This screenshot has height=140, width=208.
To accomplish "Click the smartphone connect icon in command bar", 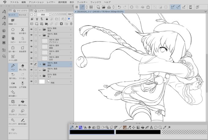I will [x=191, y=7].
